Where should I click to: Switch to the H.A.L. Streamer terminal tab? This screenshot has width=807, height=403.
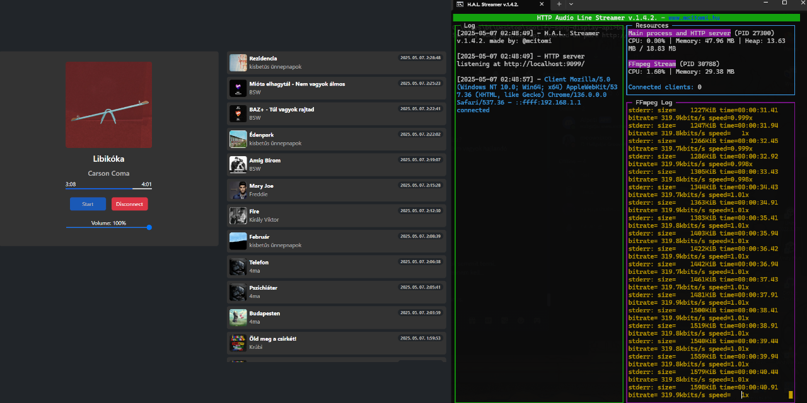pyautogui.click(x=493, y=4)
